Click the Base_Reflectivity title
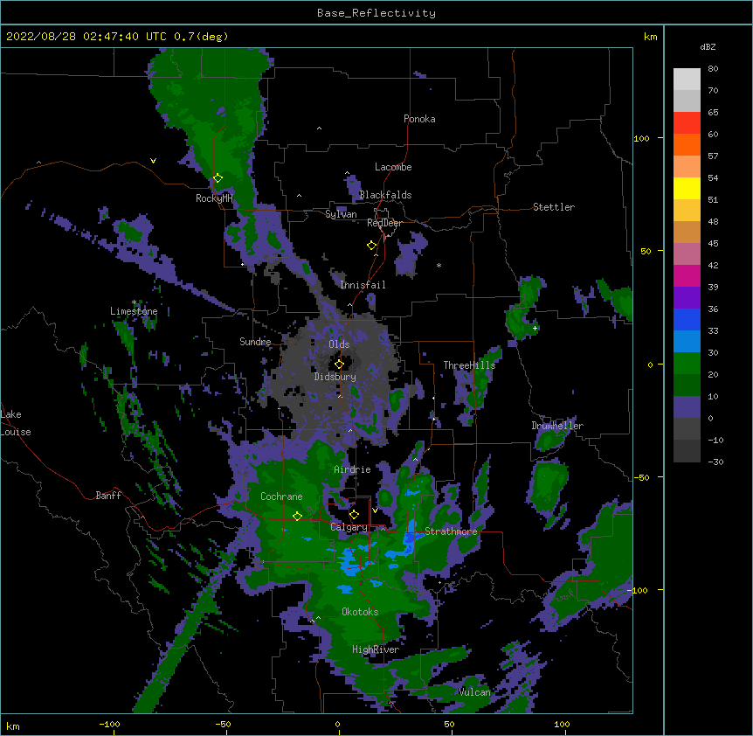753x736 pixels. coord(376,13)
